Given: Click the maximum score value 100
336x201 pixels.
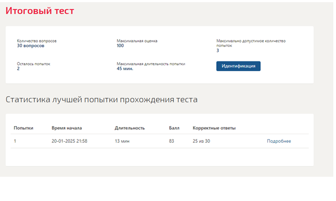Looking at the screenshot, I should pyautogui.click(x=120, y=45).
